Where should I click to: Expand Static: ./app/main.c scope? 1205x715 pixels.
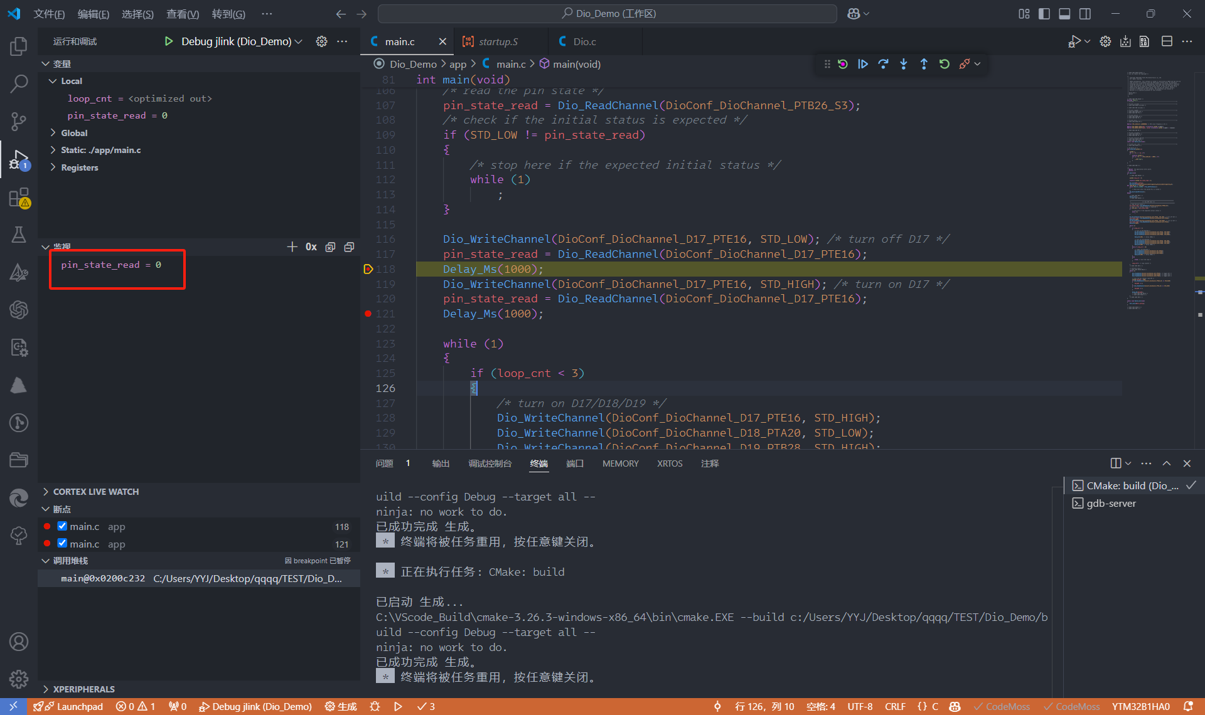coord(53,150)
